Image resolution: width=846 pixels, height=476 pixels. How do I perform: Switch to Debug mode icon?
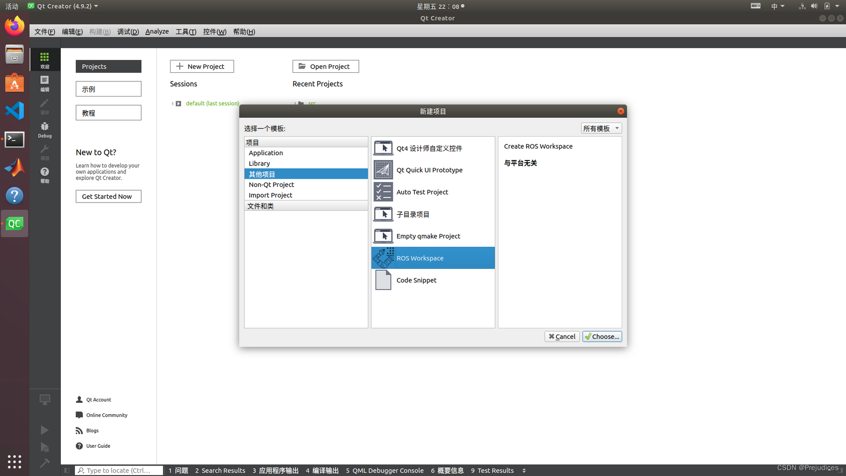click(44, 129)
